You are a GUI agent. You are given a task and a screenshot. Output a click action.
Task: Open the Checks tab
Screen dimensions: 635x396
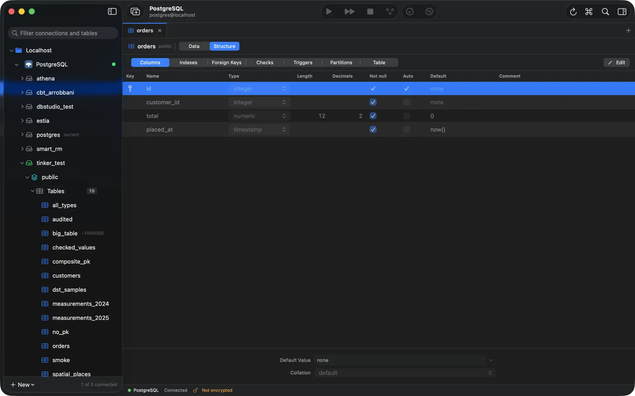coord(265,62)
